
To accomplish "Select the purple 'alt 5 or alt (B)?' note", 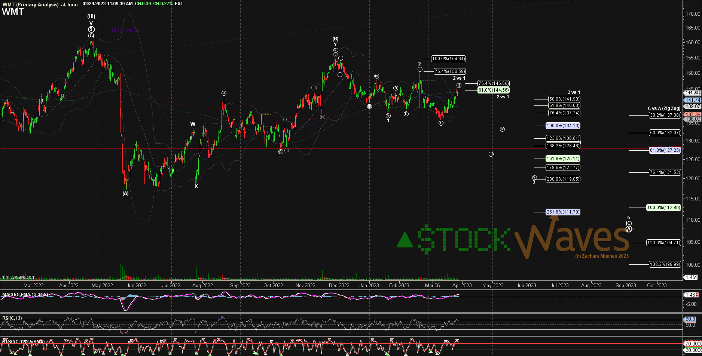I will click(126, 30).
